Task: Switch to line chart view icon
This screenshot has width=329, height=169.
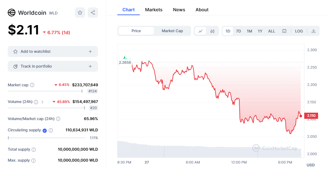Action: click(x=200, y=31)
